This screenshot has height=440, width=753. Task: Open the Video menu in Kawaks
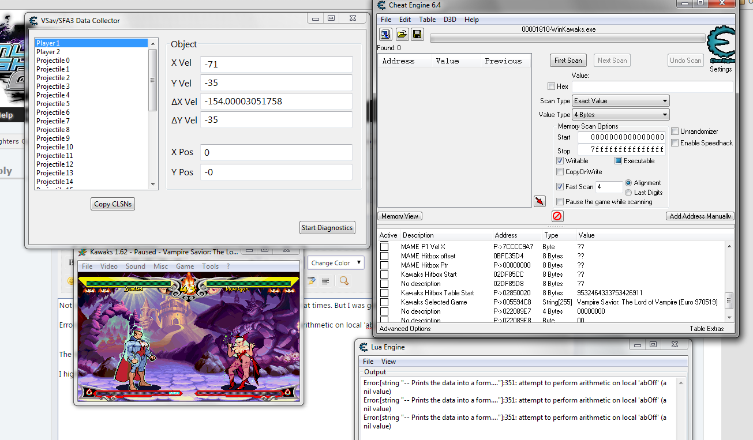(x=108, y=266)
